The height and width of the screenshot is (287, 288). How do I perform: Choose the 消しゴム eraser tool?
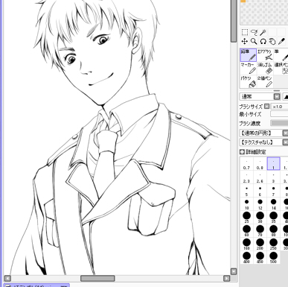tap(265, 69)
